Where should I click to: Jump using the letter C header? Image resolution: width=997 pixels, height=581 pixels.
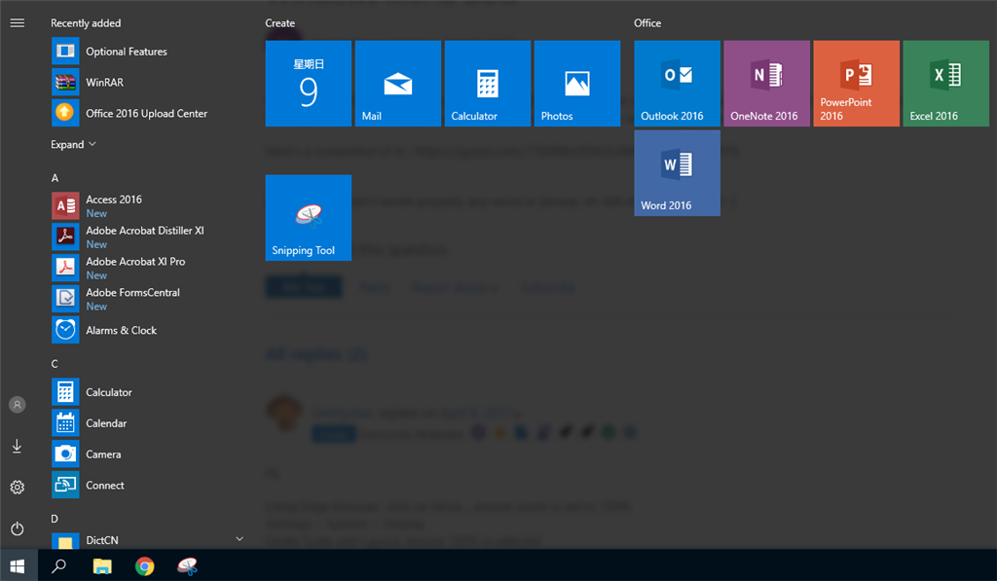[x=55, y=364]
